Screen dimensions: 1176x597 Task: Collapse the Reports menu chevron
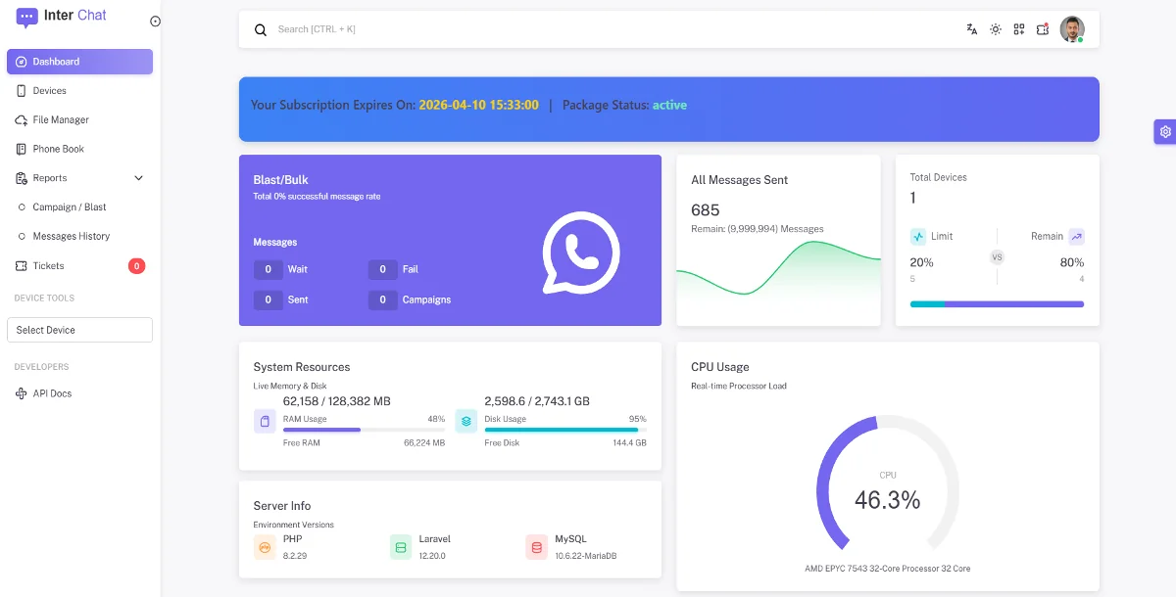(x=138, y=178)
